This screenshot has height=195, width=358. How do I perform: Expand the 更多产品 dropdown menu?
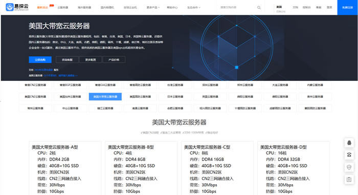coord(153,8)
